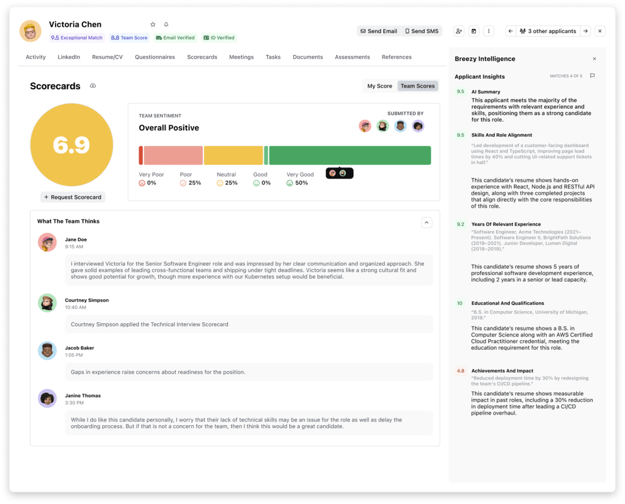This screenshot has width=625, height=504.
Task: Open the calendar scheduling icon
Action: click(x=473, y=31)
